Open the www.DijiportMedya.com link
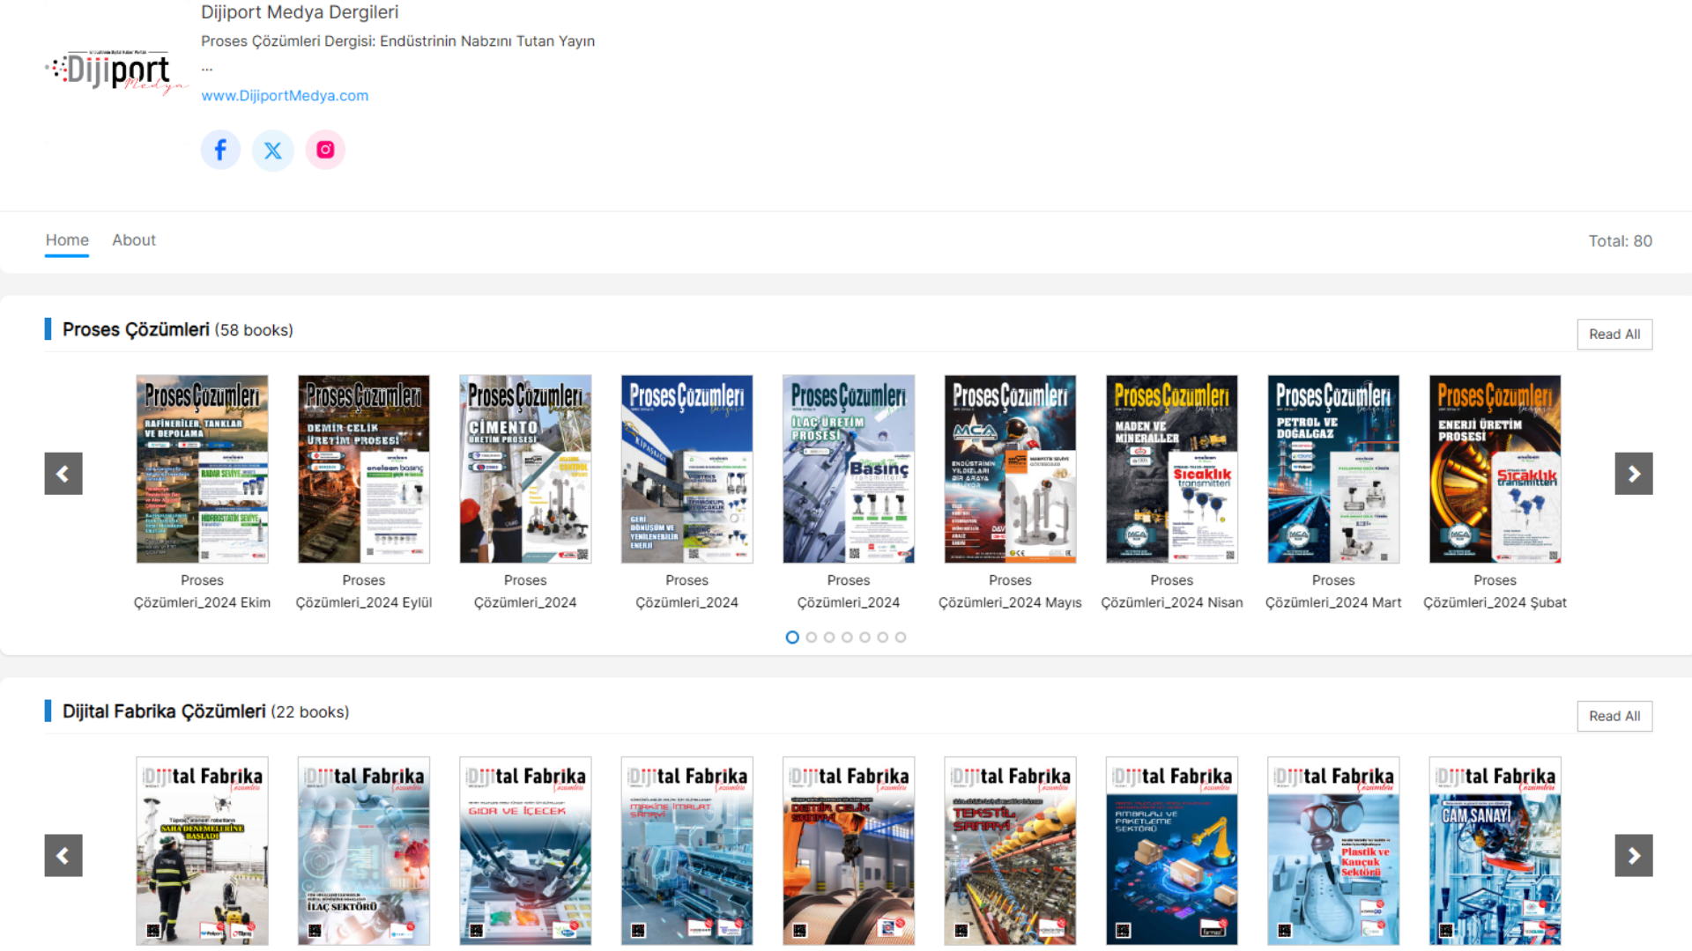This screenshot has width=1692, height=951. click(x=285, y=95)
